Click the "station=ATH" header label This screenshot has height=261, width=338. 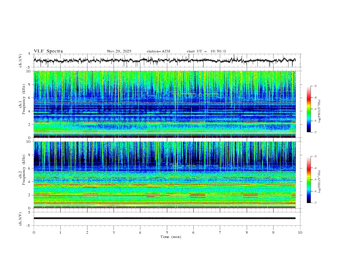coord(158,51)
